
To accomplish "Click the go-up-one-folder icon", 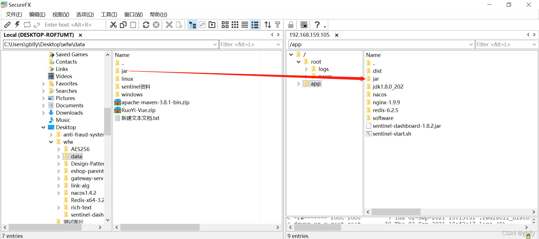I will 212,25.
